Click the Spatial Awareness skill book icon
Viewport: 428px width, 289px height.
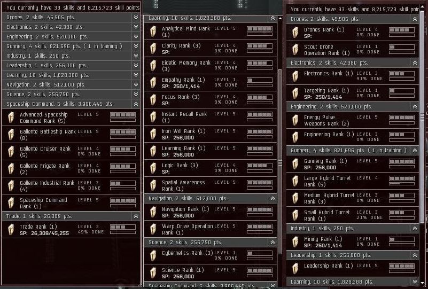tap(153, 185)
